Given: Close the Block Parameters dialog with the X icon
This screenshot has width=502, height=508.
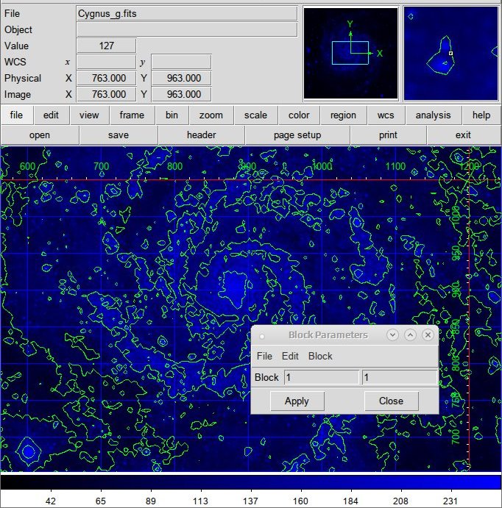Looking at the screenshot, I should 428,335.
